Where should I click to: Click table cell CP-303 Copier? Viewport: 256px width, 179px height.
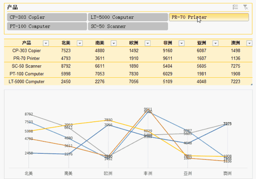[x=26, y=51]
